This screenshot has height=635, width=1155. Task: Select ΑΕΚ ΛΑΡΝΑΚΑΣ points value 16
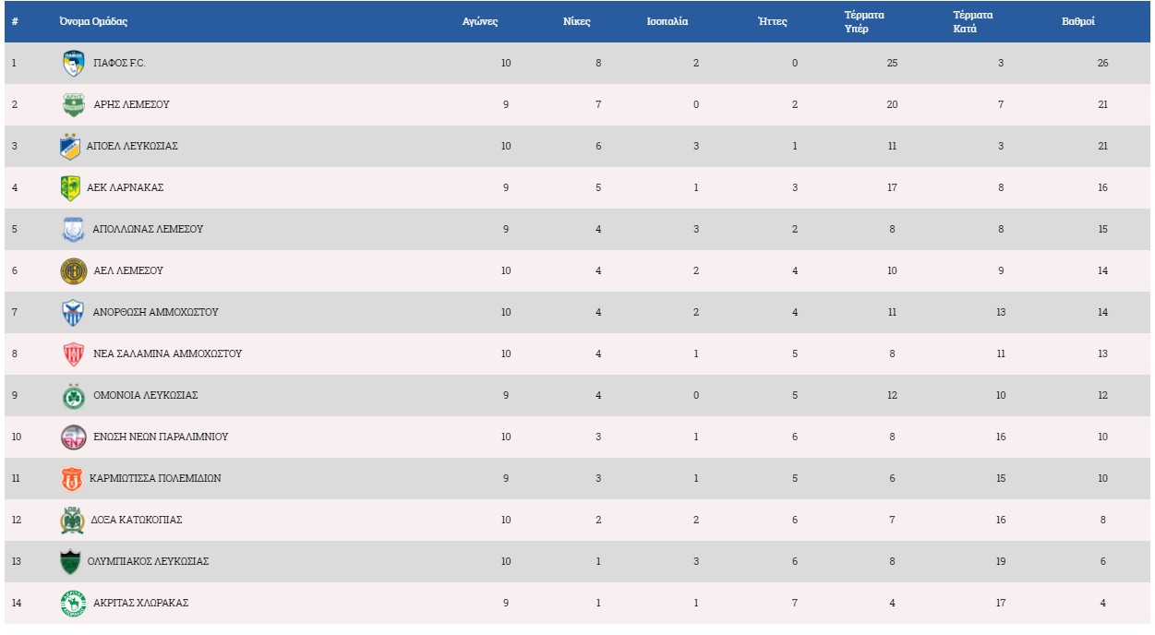pyautogui.click(x=1103, y=187)
